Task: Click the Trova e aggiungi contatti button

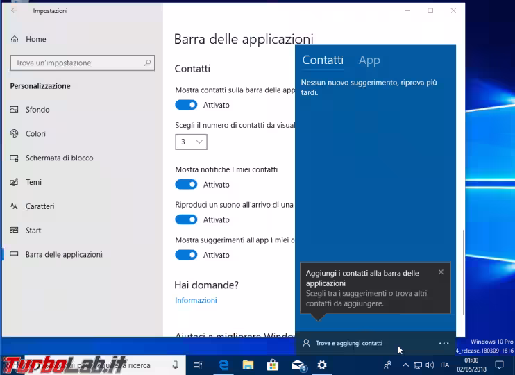Action: click(x=343, y=343)
